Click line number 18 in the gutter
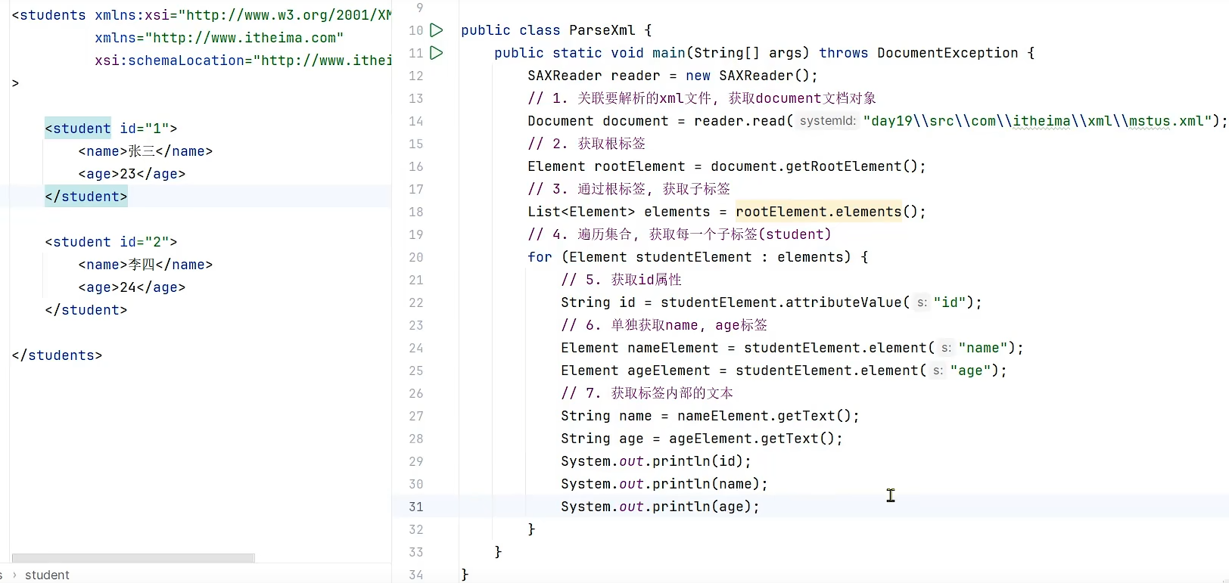The image size is (1229, 583). (415, 212)
